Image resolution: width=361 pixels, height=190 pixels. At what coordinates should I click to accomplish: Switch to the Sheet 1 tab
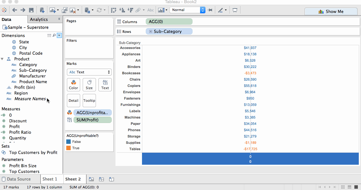click(50, 179)
